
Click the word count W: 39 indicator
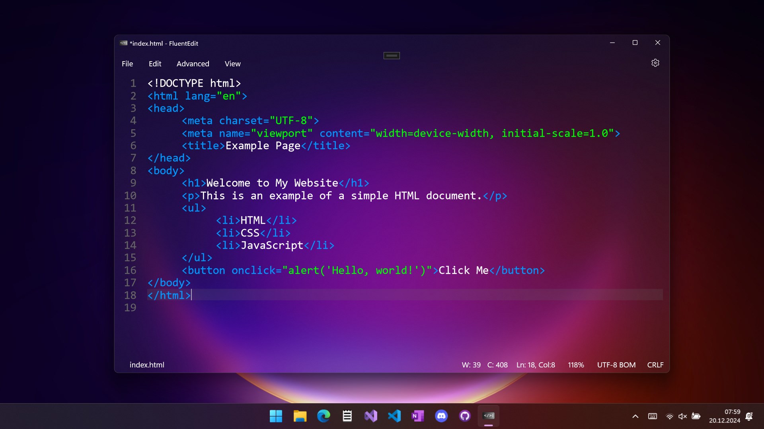pos(471,365)
